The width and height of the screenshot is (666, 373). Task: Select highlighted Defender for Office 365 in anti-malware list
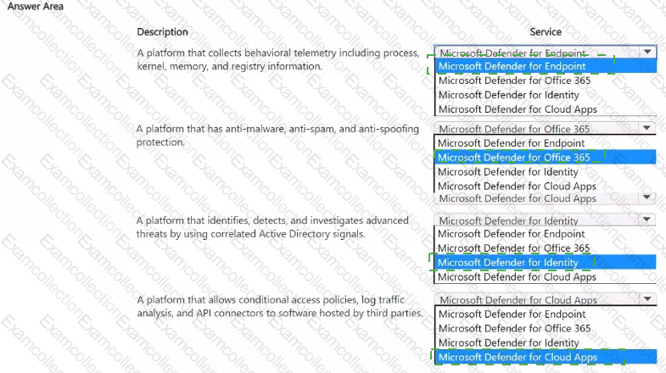point(514,158)
